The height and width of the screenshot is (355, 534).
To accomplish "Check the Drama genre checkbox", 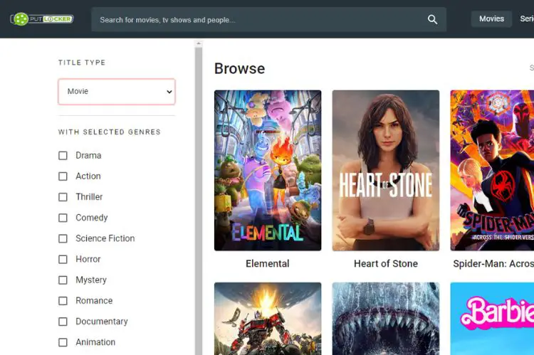I will (63, 156).
